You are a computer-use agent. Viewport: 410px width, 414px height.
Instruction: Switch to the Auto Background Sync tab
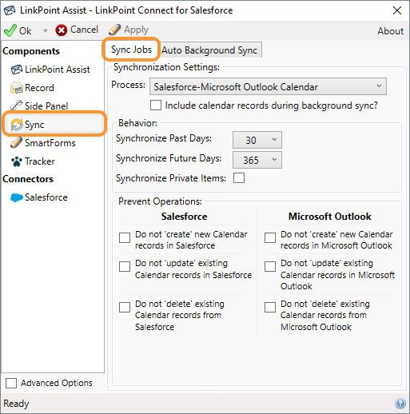click(209, 50)
